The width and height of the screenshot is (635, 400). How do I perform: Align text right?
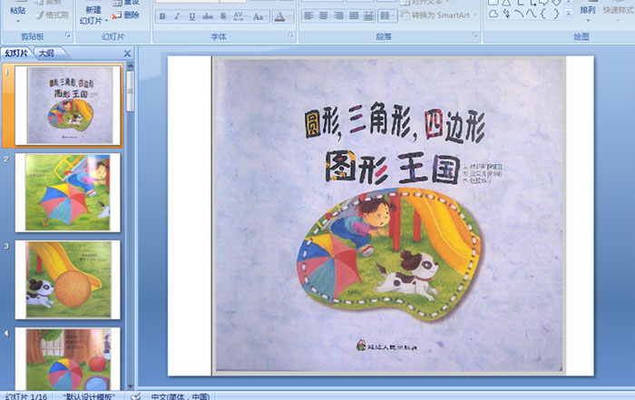pos(338,15)
